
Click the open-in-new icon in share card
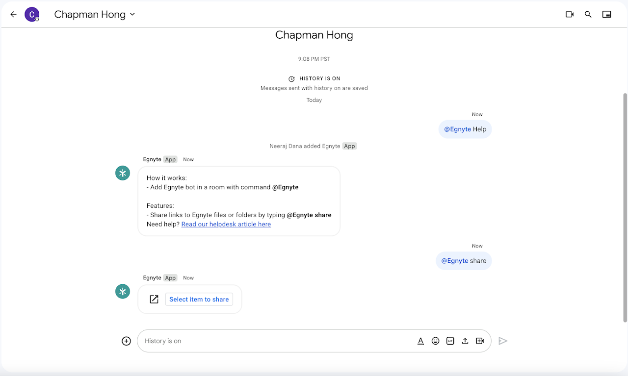[154, 300]
